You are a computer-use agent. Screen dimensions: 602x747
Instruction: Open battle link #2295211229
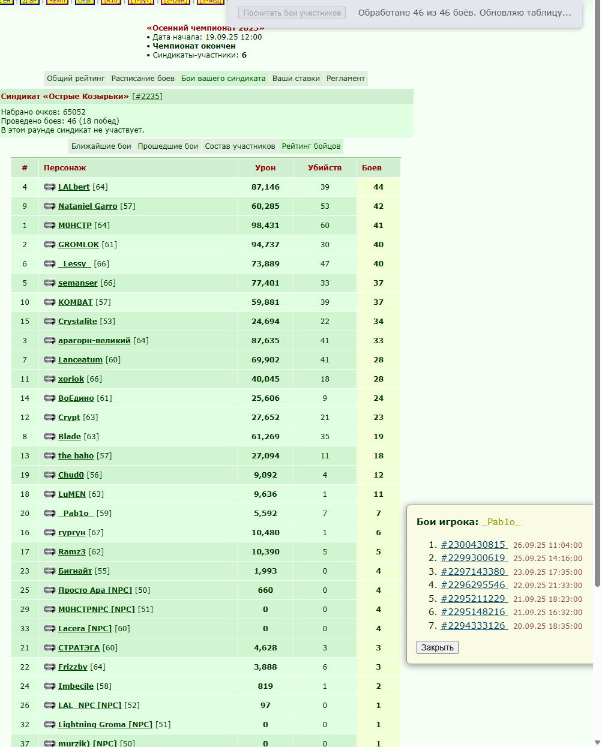474,599
